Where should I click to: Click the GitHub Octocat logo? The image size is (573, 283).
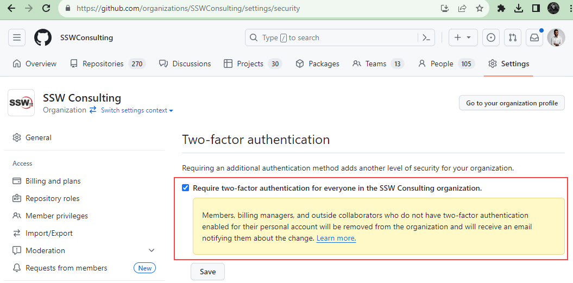coord(43,37)
